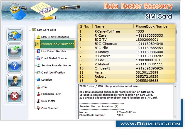Click the SIM Card Data chip icon
Screen dimensions: 185x129
coord(34,30)
